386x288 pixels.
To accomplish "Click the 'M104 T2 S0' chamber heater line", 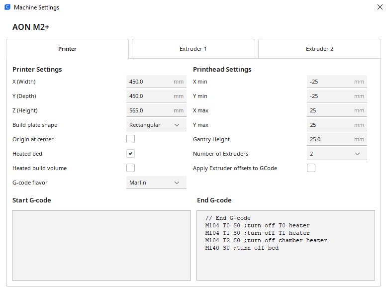I will tap(266, 240).
